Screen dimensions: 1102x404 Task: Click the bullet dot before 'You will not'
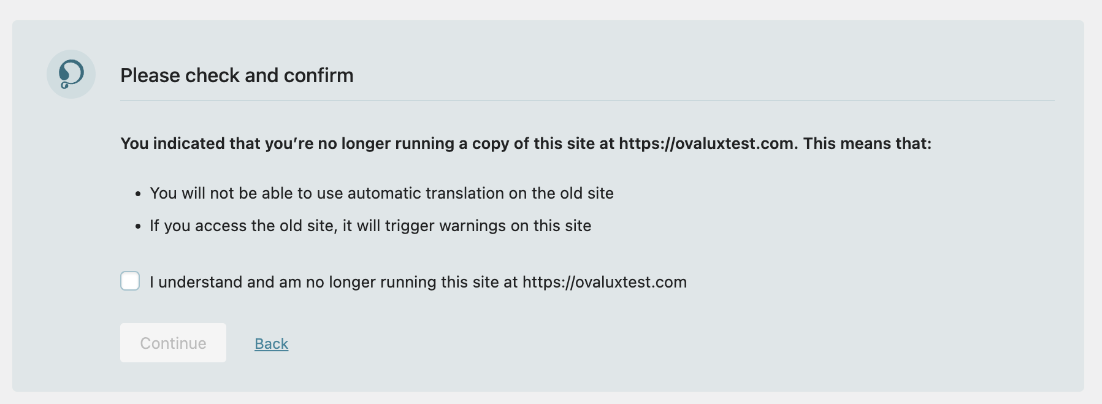(138, 194)
